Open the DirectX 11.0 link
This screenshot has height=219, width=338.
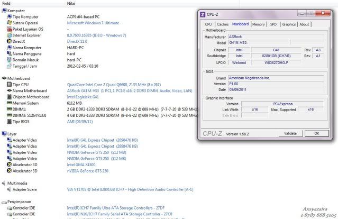coord(77,41)
